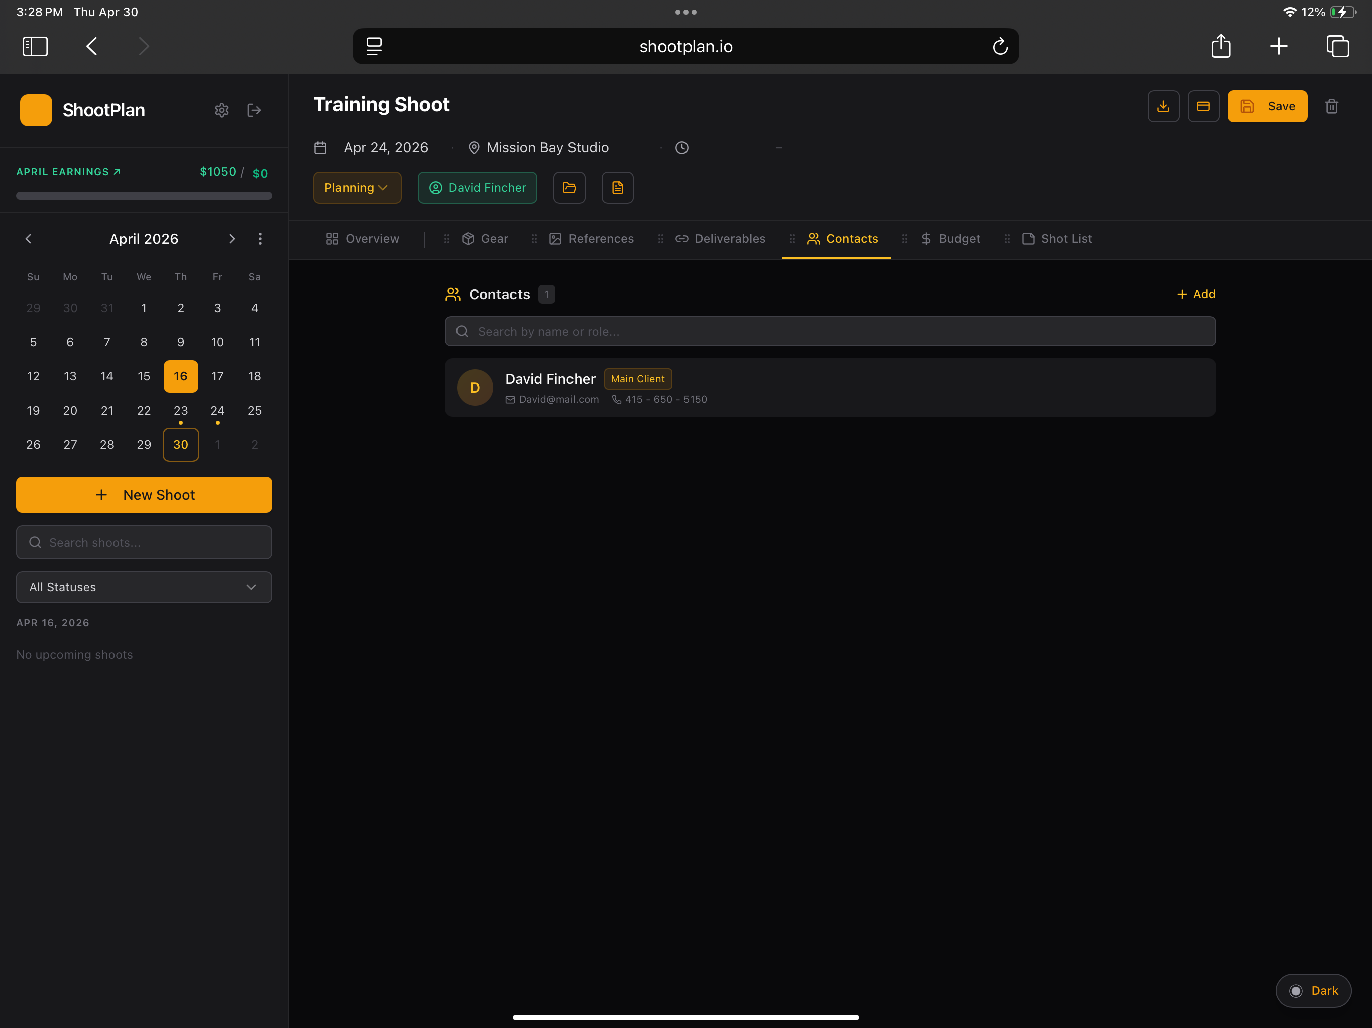Open the Shot List tab
This screenshot has width=1372, height=1028.
[1057, 239]
